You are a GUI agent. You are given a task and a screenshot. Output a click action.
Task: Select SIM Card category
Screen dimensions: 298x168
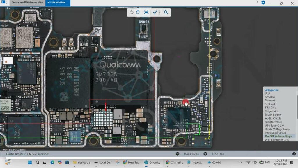click(270, 108)
